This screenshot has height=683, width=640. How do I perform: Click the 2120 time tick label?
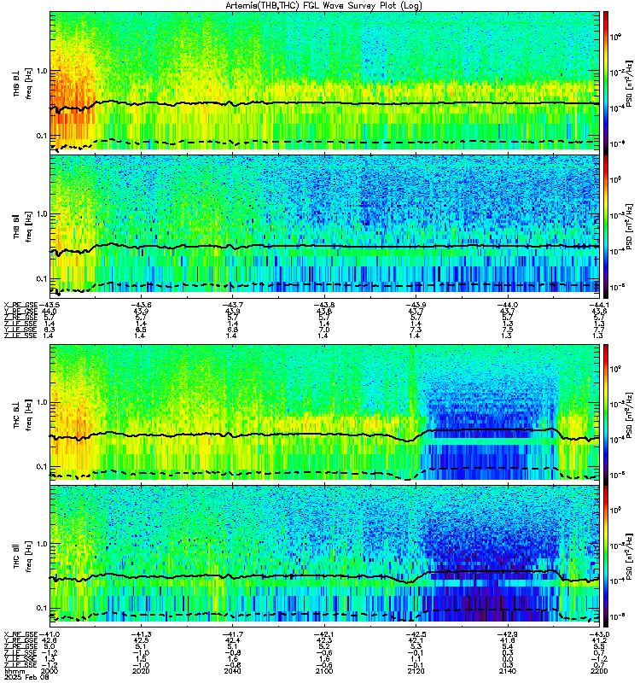pyautogui.click(x=416, y=671)
